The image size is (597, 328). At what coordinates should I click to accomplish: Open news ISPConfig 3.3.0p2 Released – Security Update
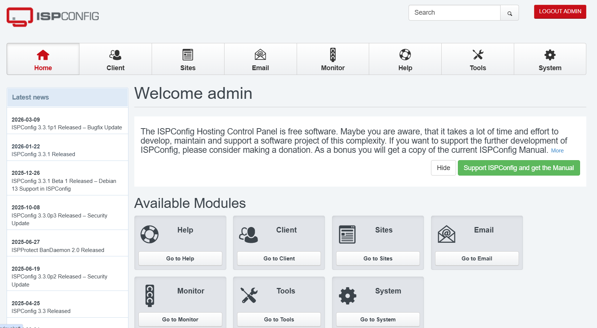tap(59, 281)
